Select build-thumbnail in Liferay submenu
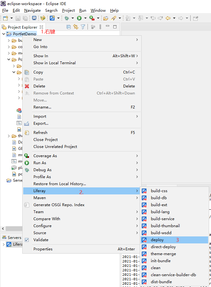Viewport: 211px width, 287px height. coord(174,226)
